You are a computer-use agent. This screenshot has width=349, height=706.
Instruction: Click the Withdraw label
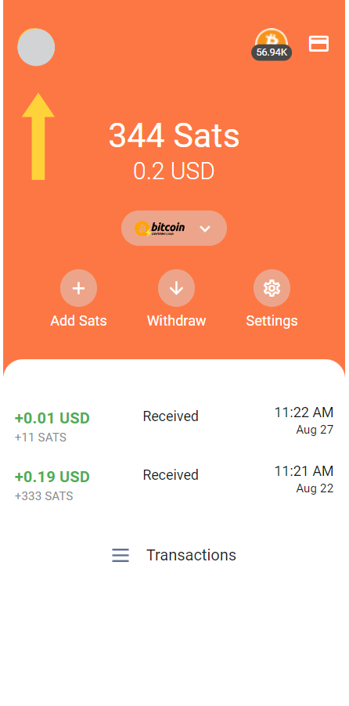(x=177, y=321)
